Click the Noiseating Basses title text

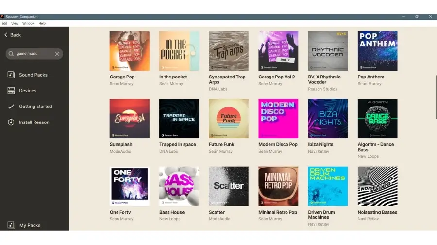click(x=377, y=212)
